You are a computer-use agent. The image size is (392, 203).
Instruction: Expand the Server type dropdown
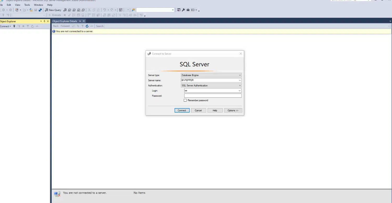[240, 75]
